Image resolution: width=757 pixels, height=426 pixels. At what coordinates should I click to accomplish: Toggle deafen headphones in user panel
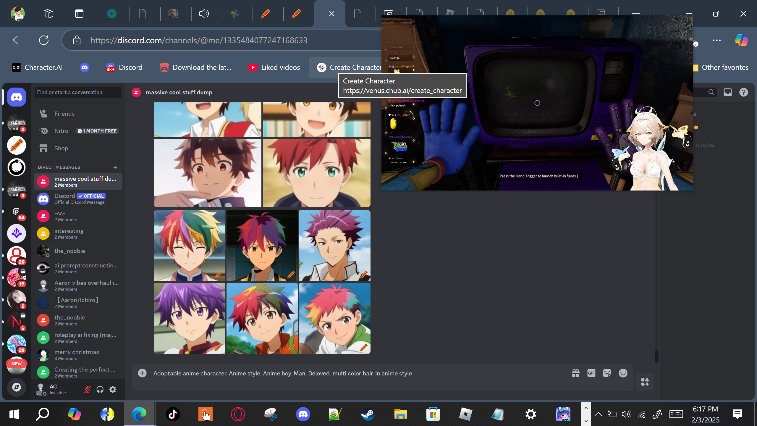click(100, 389)
